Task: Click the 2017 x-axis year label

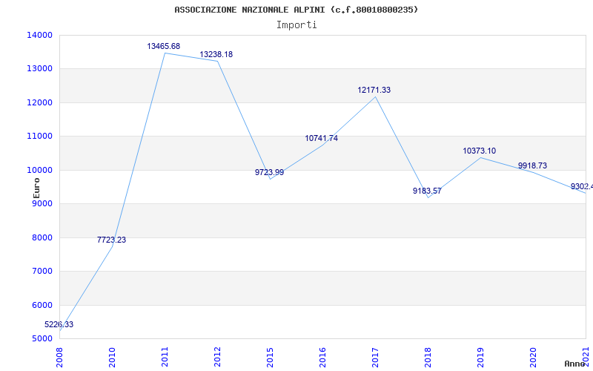Action: pyautogui.click(x=375, y=358)
